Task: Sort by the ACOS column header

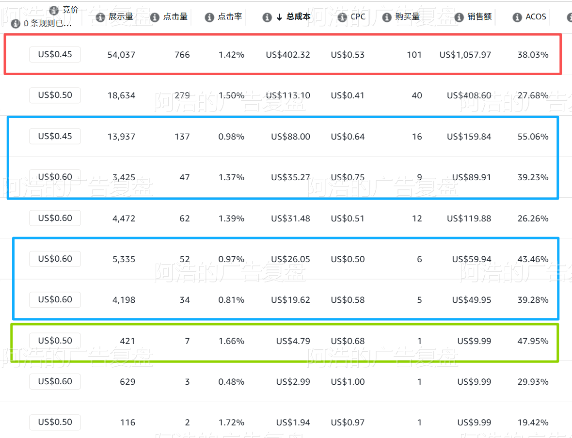Action: point(536,17)
